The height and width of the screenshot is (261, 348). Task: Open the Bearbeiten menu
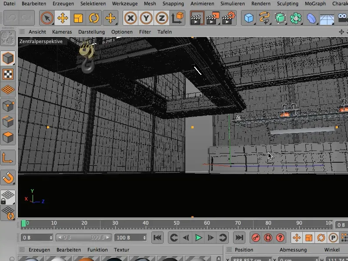coord(34,3)
